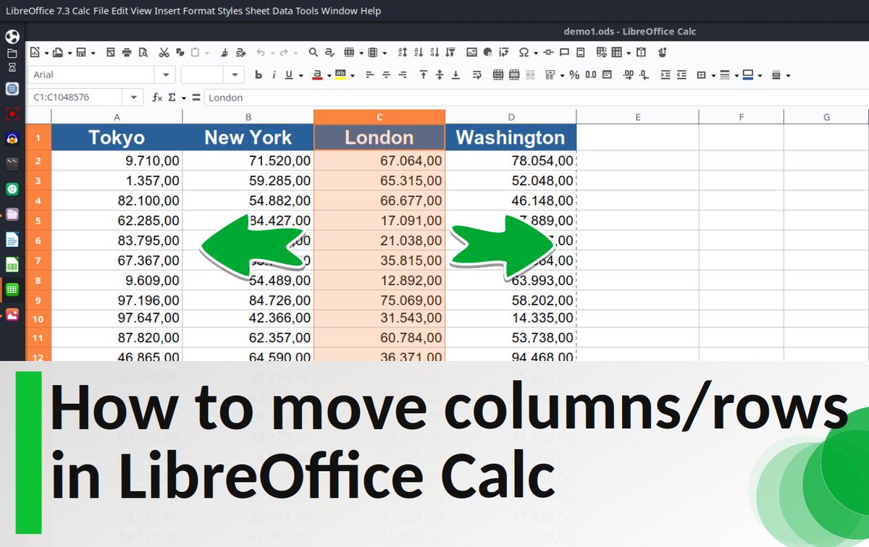Open the Function Wizard
869x547 pixels.
tap(158, 97)
